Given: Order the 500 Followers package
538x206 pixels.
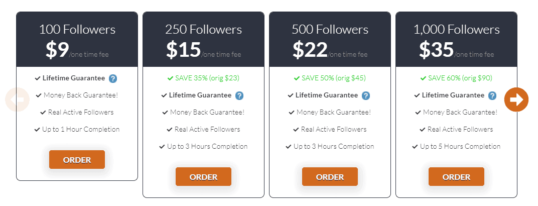Looking at the screenshot, I should 330,177.
